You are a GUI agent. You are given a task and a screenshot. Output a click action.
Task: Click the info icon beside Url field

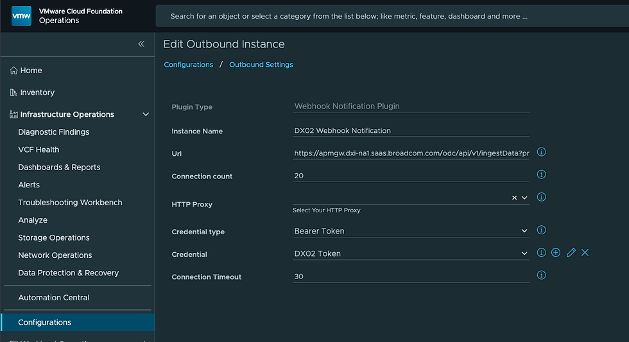[x=541, y=152]
